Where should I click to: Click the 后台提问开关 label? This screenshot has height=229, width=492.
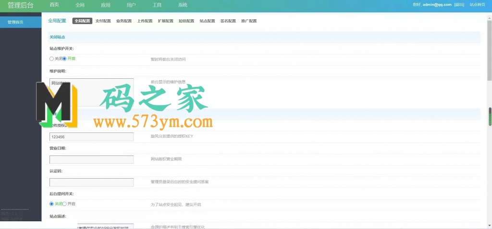click(62, 194)
